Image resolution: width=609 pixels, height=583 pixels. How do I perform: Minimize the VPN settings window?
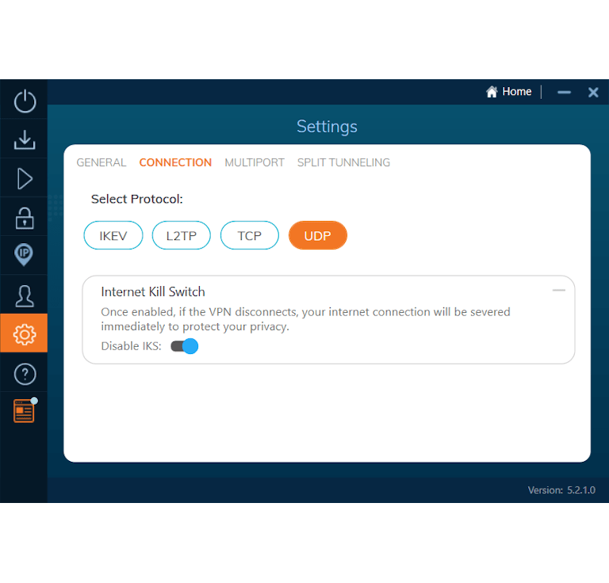tap(564, 93)
